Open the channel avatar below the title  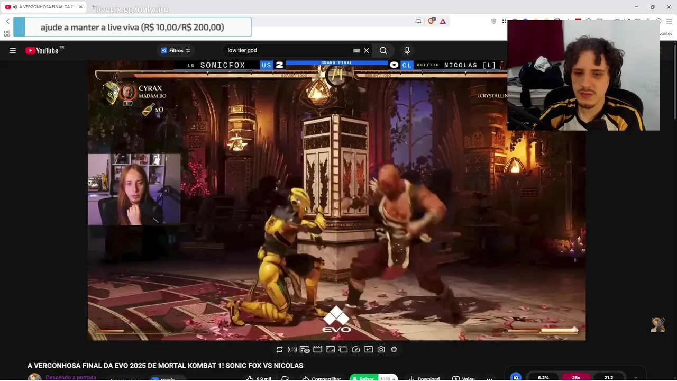click(x=34, y=377)
